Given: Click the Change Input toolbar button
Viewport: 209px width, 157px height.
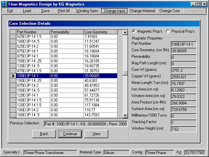Looking at the screenshot, I should click(114, 11).
